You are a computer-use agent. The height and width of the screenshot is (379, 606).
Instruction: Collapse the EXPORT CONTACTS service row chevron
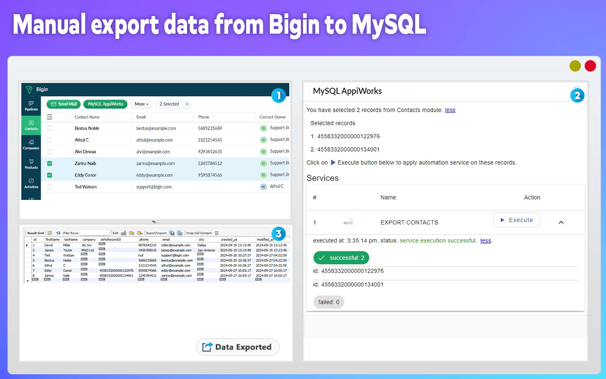pyautogui.click(x=561, y=222)
